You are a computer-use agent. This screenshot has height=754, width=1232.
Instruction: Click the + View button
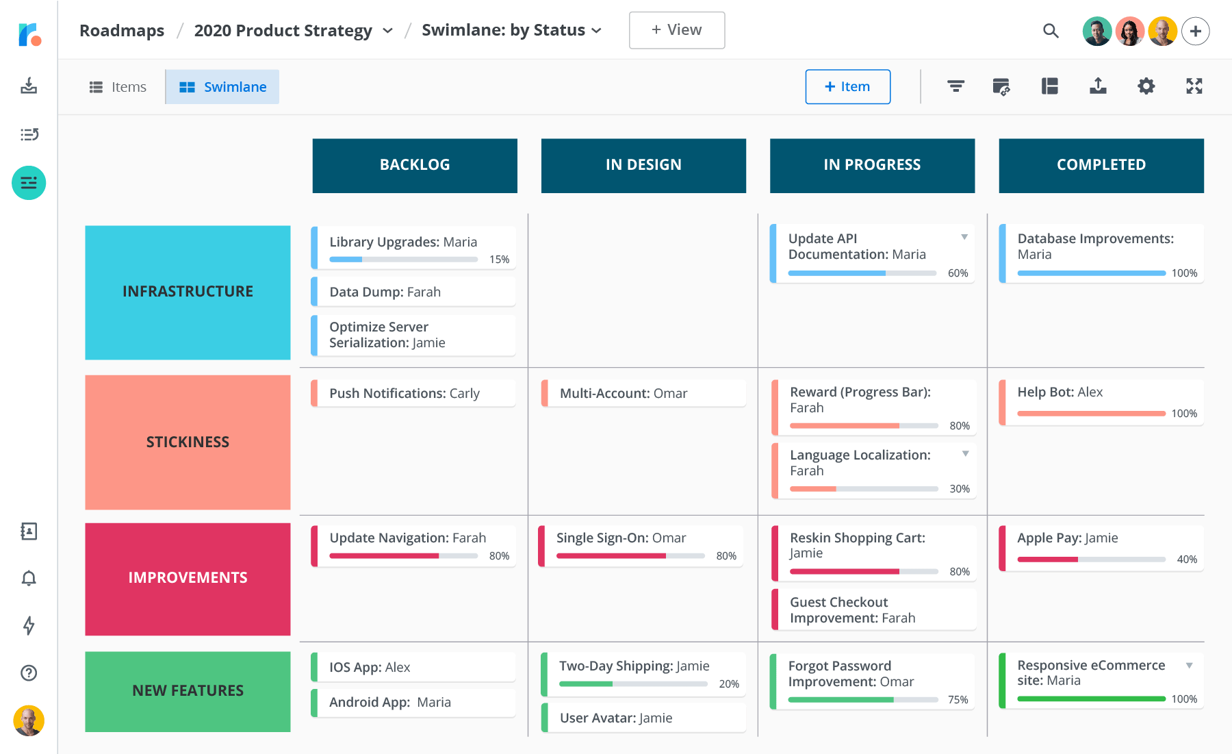coord(676,30)
